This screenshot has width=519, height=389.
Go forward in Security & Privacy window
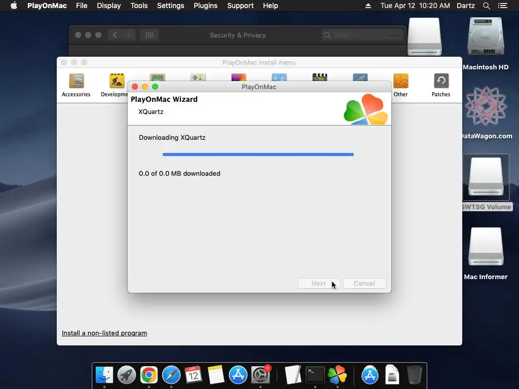coord(129,35)
